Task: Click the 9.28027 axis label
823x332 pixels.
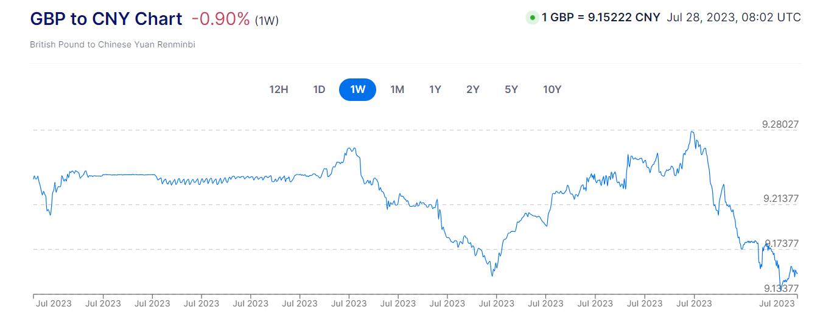Action: (780, 124)
